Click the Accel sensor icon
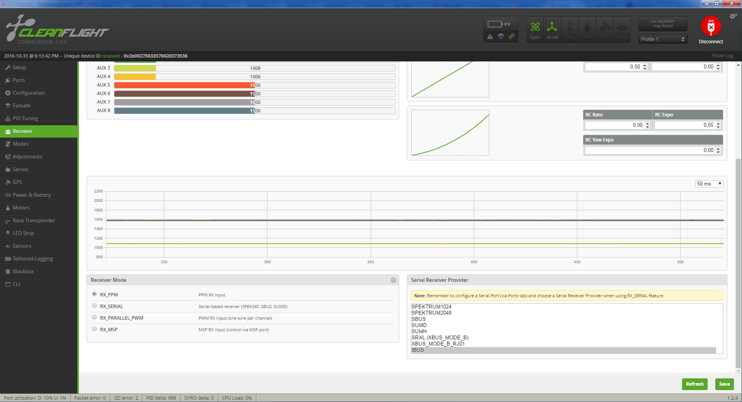The width and height of the screenshot is (742, 402). (552, 30)
